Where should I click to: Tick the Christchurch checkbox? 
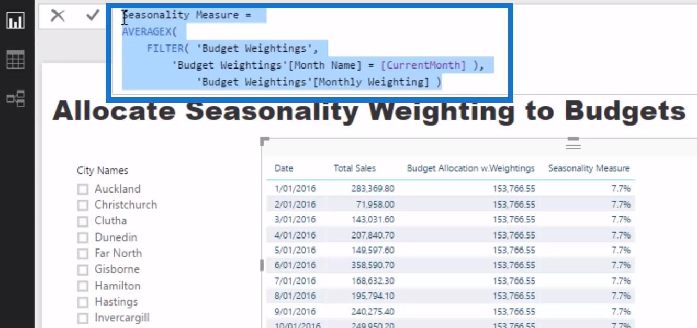point(83,205)
